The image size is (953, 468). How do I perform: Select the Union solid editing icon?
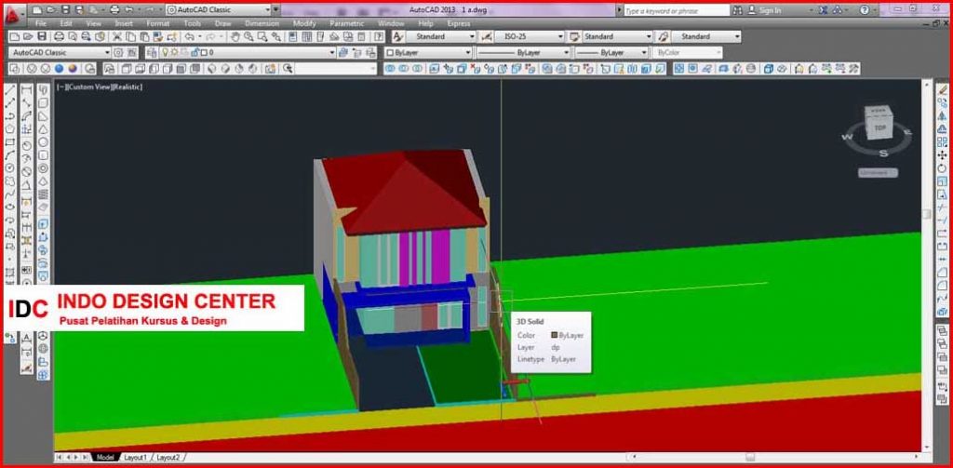(x=390, y=69)
